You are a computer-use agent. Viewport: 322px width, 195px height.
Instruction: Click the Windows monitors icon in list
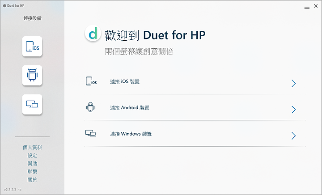90,133
